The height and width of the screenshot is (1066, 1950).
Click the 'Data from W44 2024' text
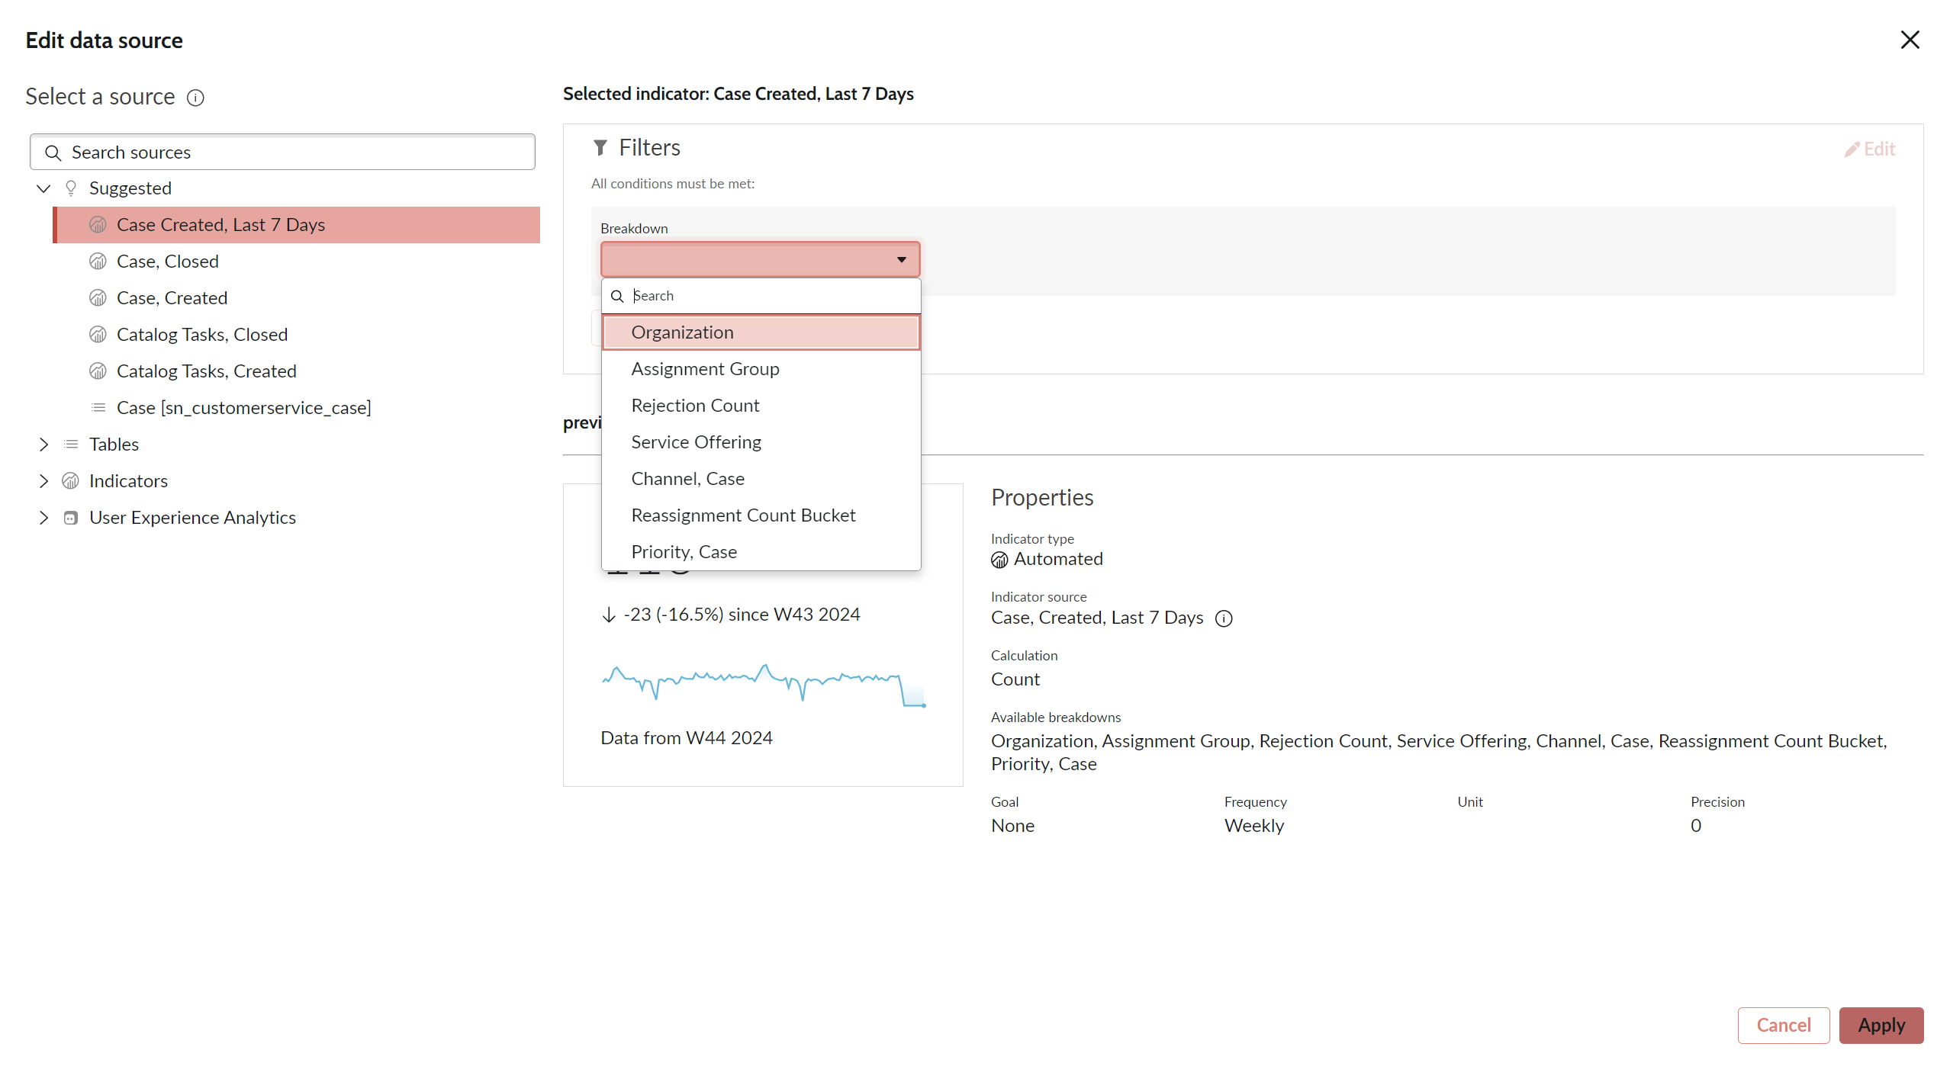pyautogui.click(x=687, y=738)
